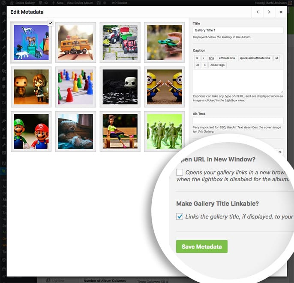The width and height of the screenshot is (294, 283).
Task: Click the 'affiliate link' button
Action: tap(227, 58)
